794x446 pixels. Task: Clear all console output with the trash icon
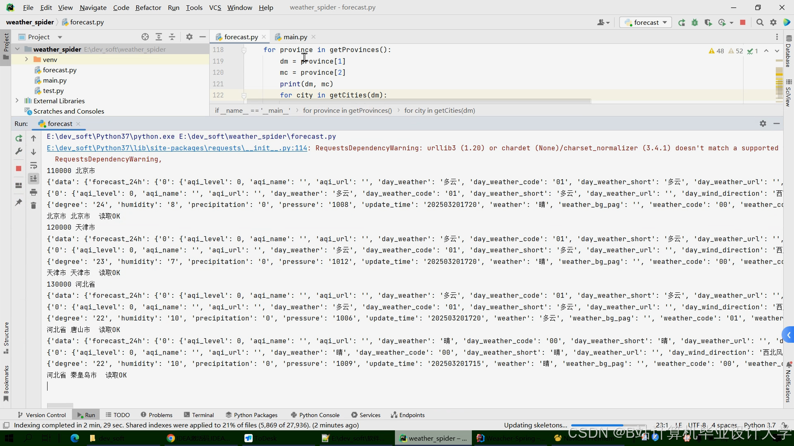tap(33, 205)
